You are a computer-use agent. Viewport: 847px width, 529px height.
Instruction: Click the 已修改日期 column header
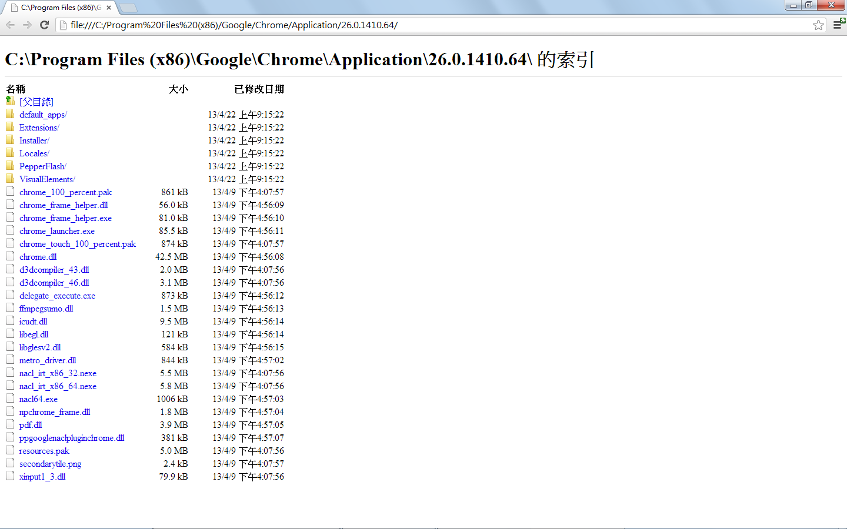point(259,89)
